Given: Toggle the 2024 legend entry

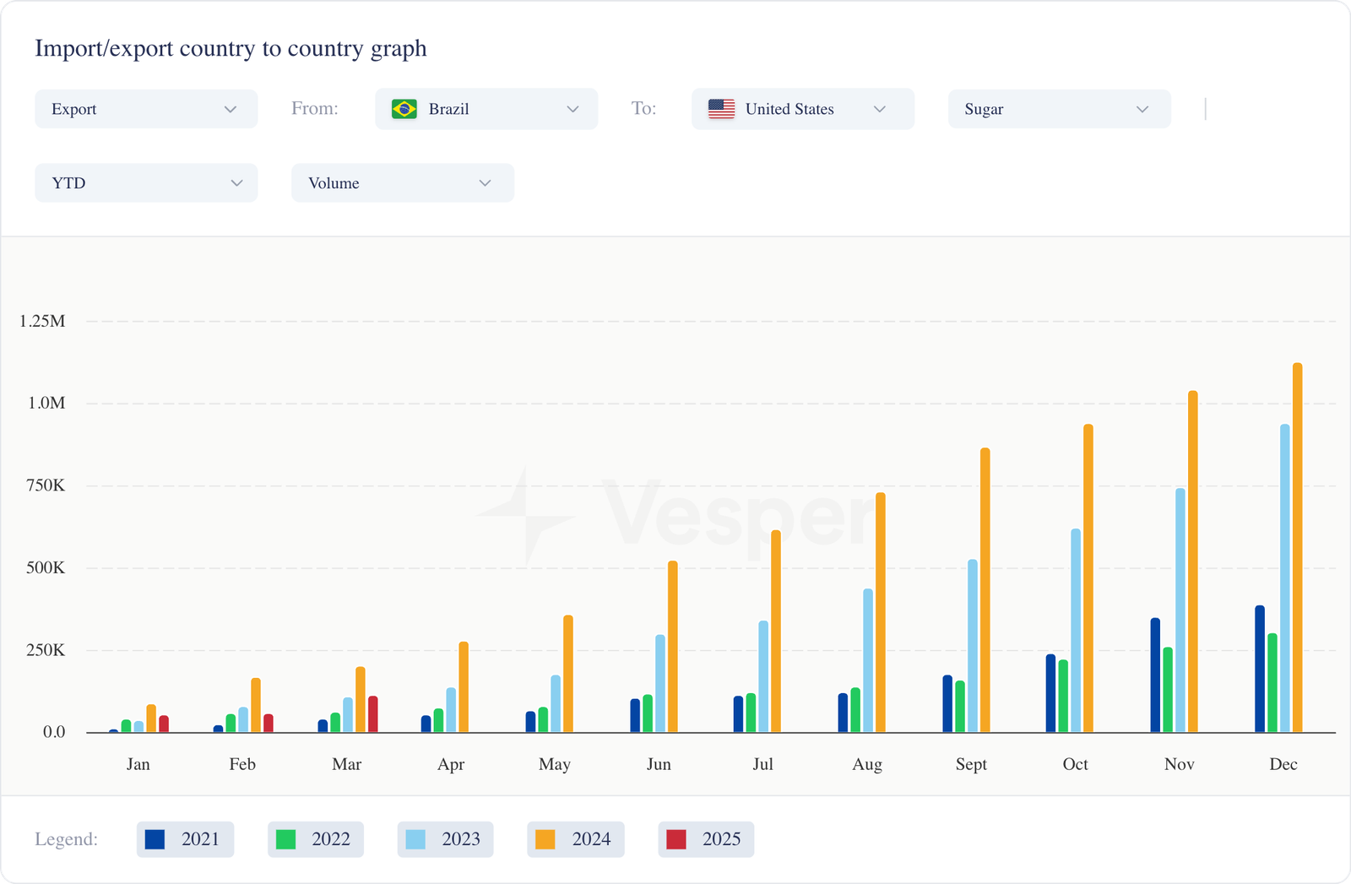Looking at the screenshot, I should 575,839.
